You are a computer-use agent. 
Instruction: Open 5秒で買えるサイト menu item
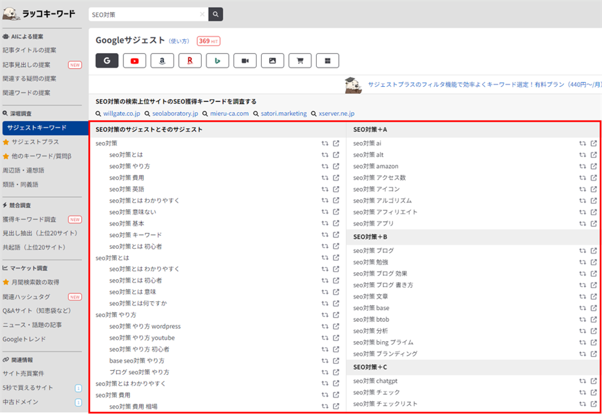point(28,388)
